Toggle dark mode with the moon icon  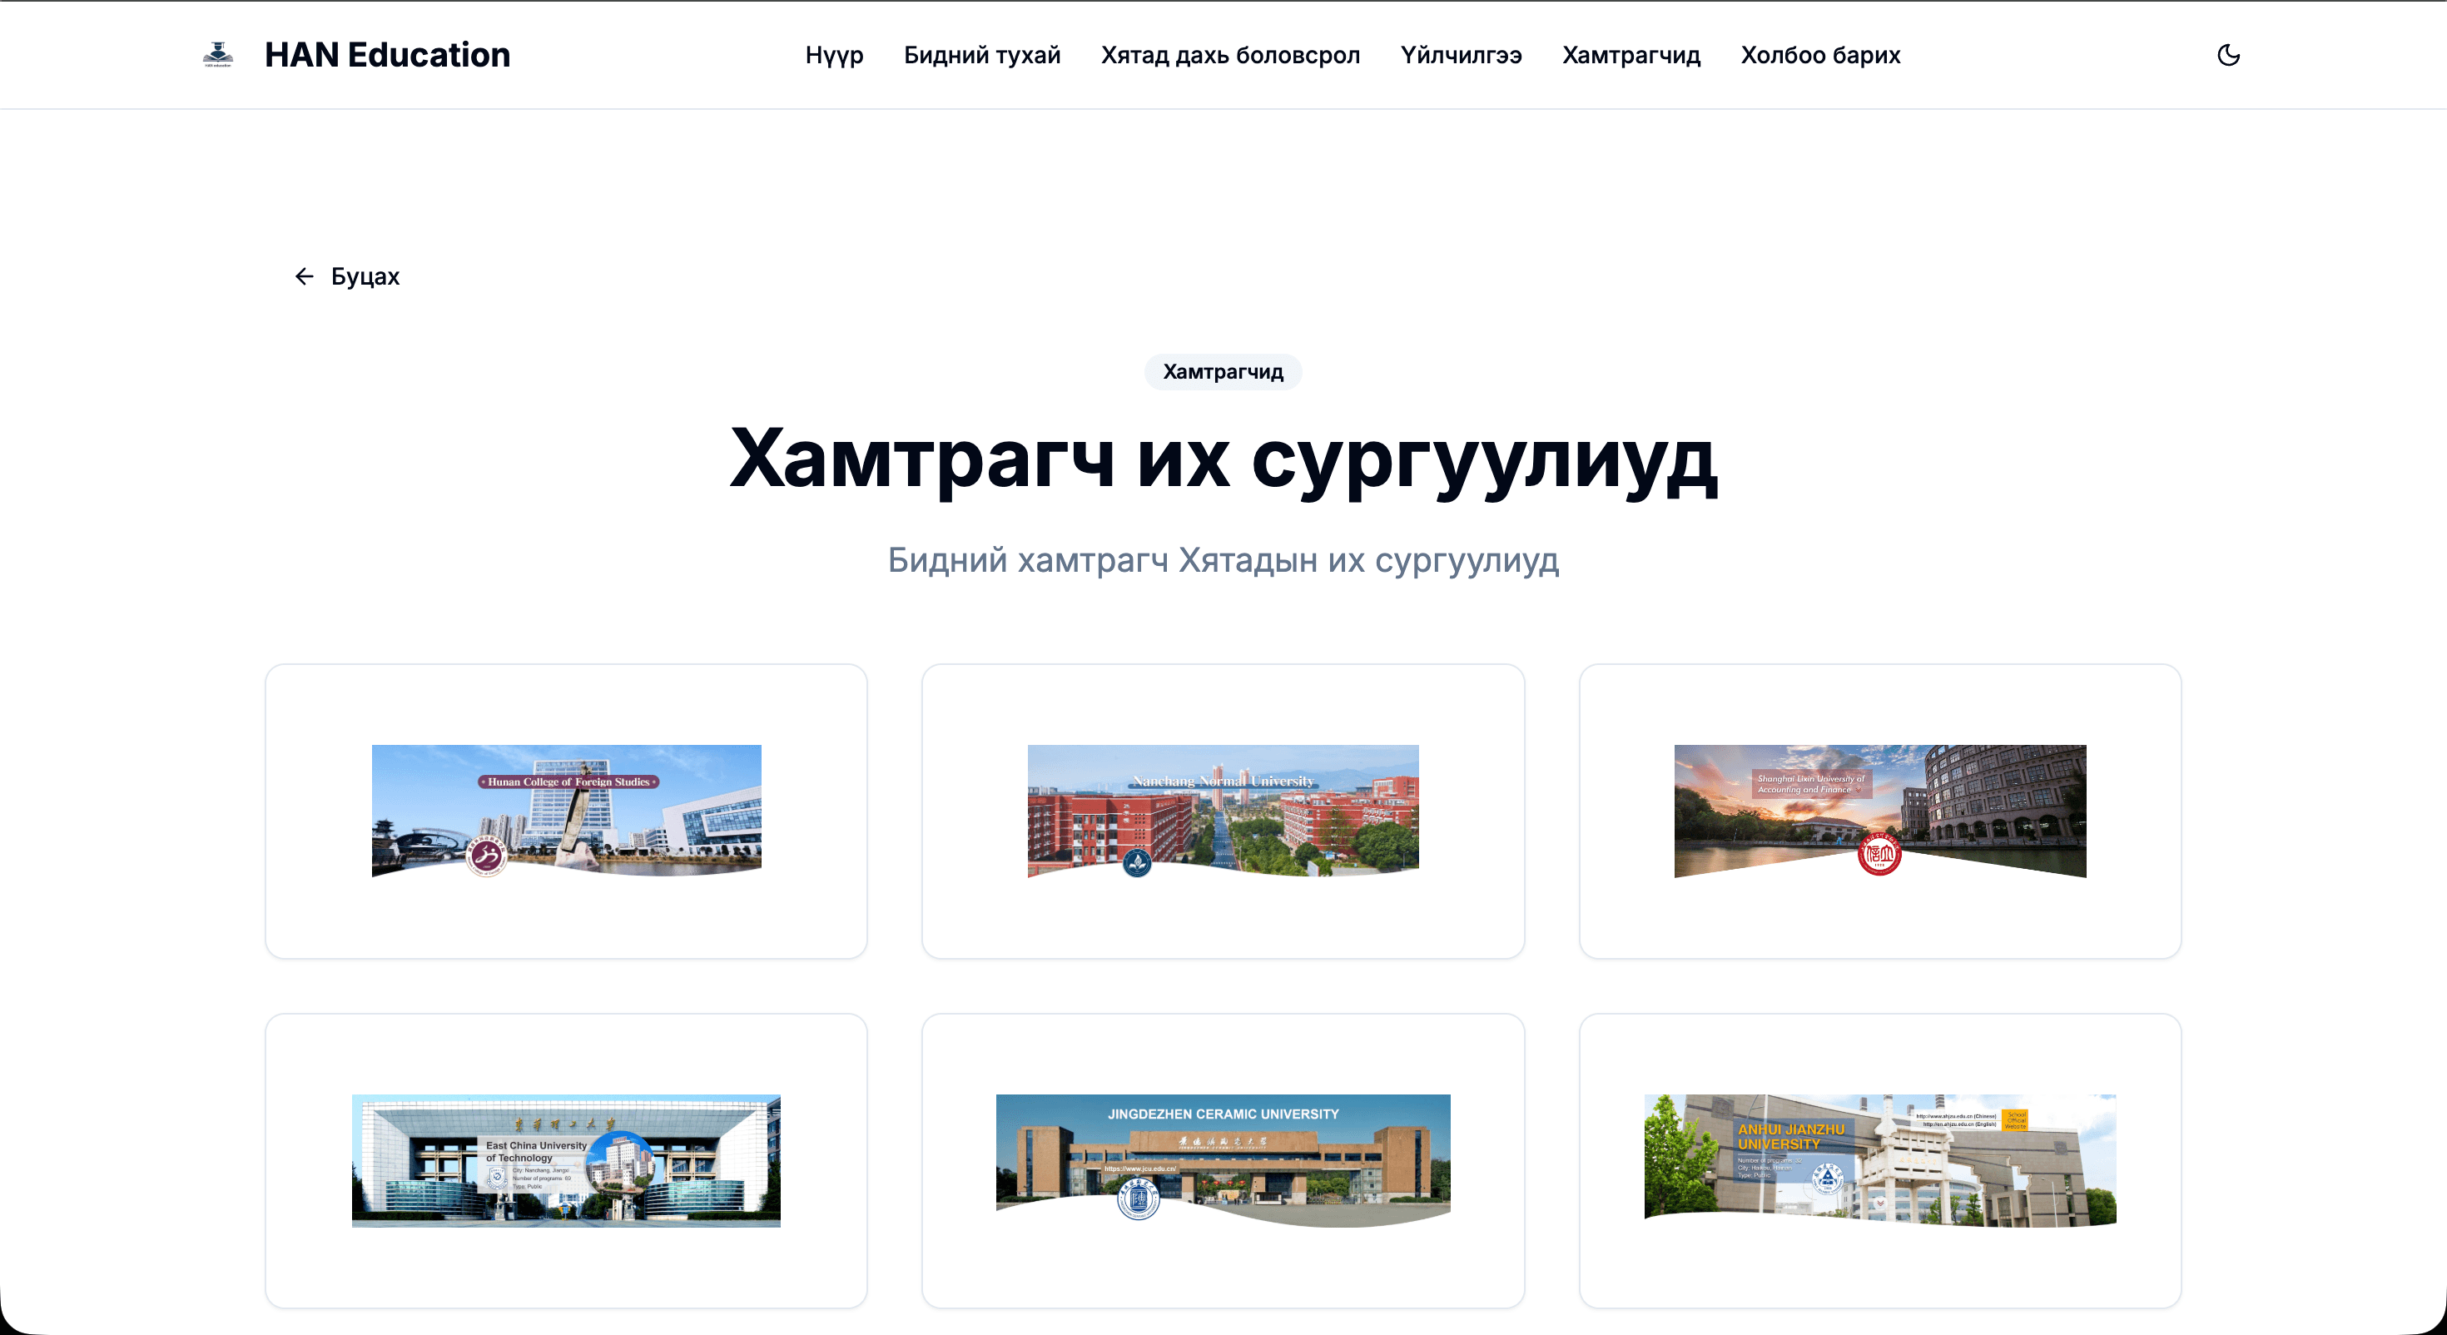click(x=2229, y=55)
